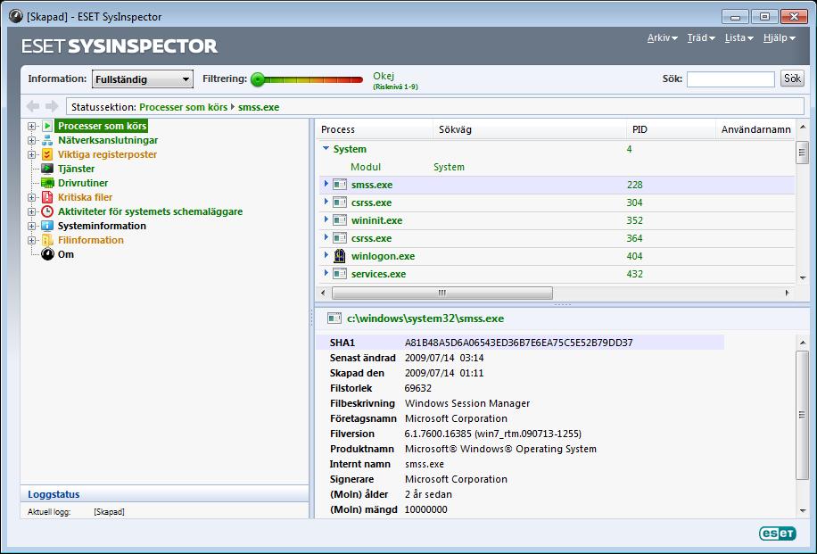This screenshot has height=554, width=817.
Task: Click the Viktiga registerposter icon
Action: click(47, 154)
